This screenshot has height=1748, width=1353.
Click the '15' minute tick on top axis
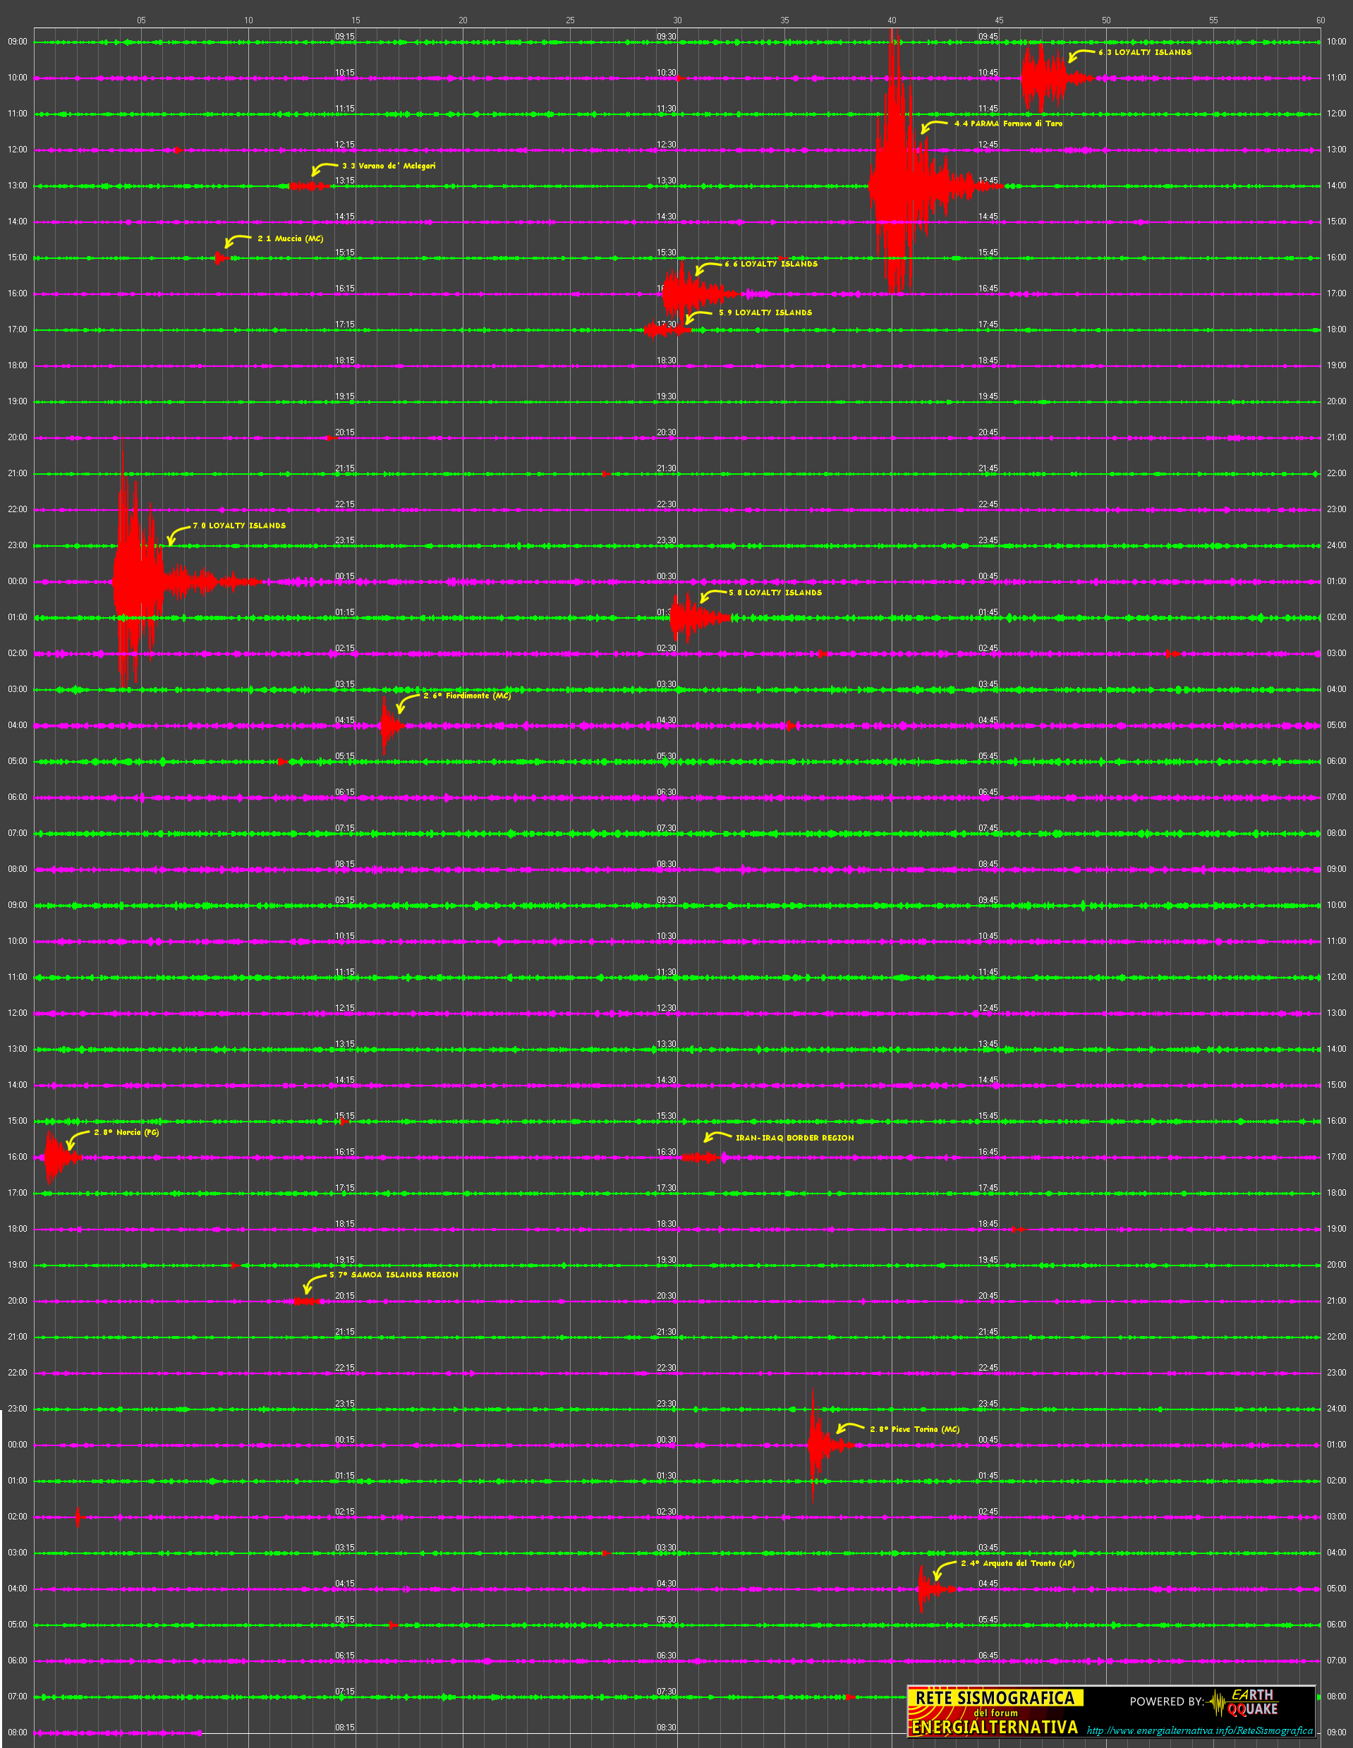tap(356, 20)
